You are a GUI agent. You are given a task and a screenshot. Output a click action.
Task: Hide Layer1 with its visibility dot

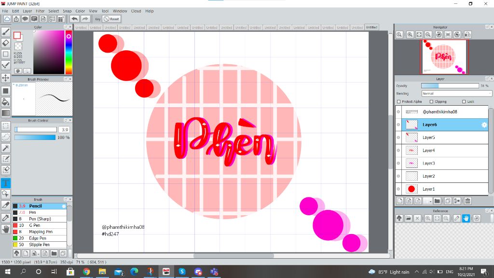pos(398,189)
